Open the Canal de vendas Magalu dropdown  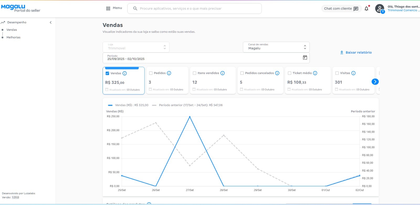(x=276, y=47)
